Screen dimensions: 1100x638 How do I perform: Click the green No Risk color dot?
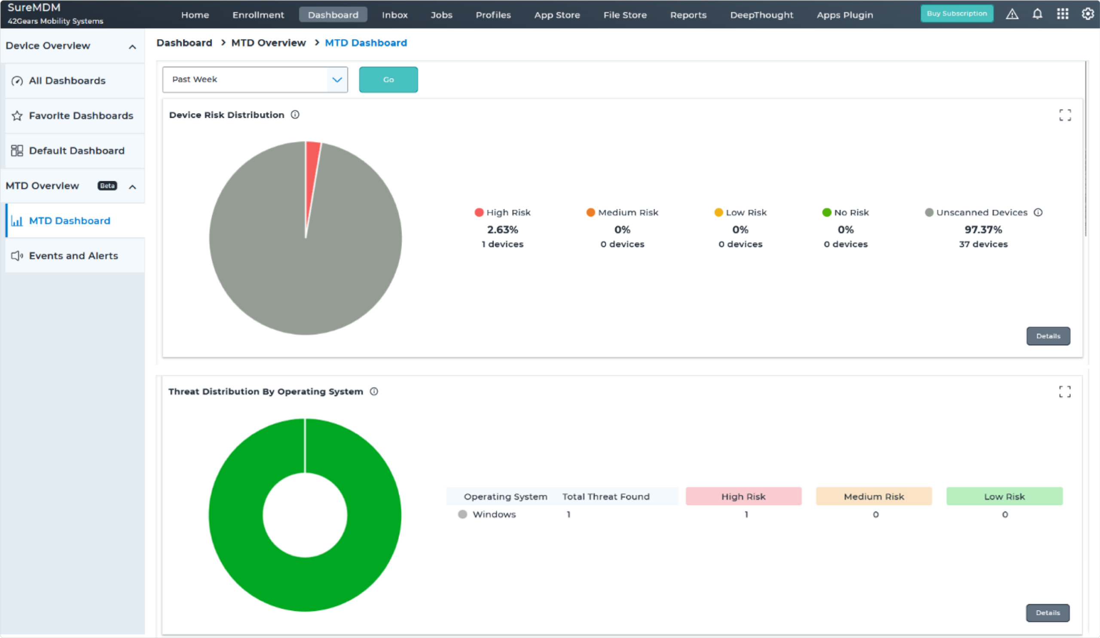(826, 212)
